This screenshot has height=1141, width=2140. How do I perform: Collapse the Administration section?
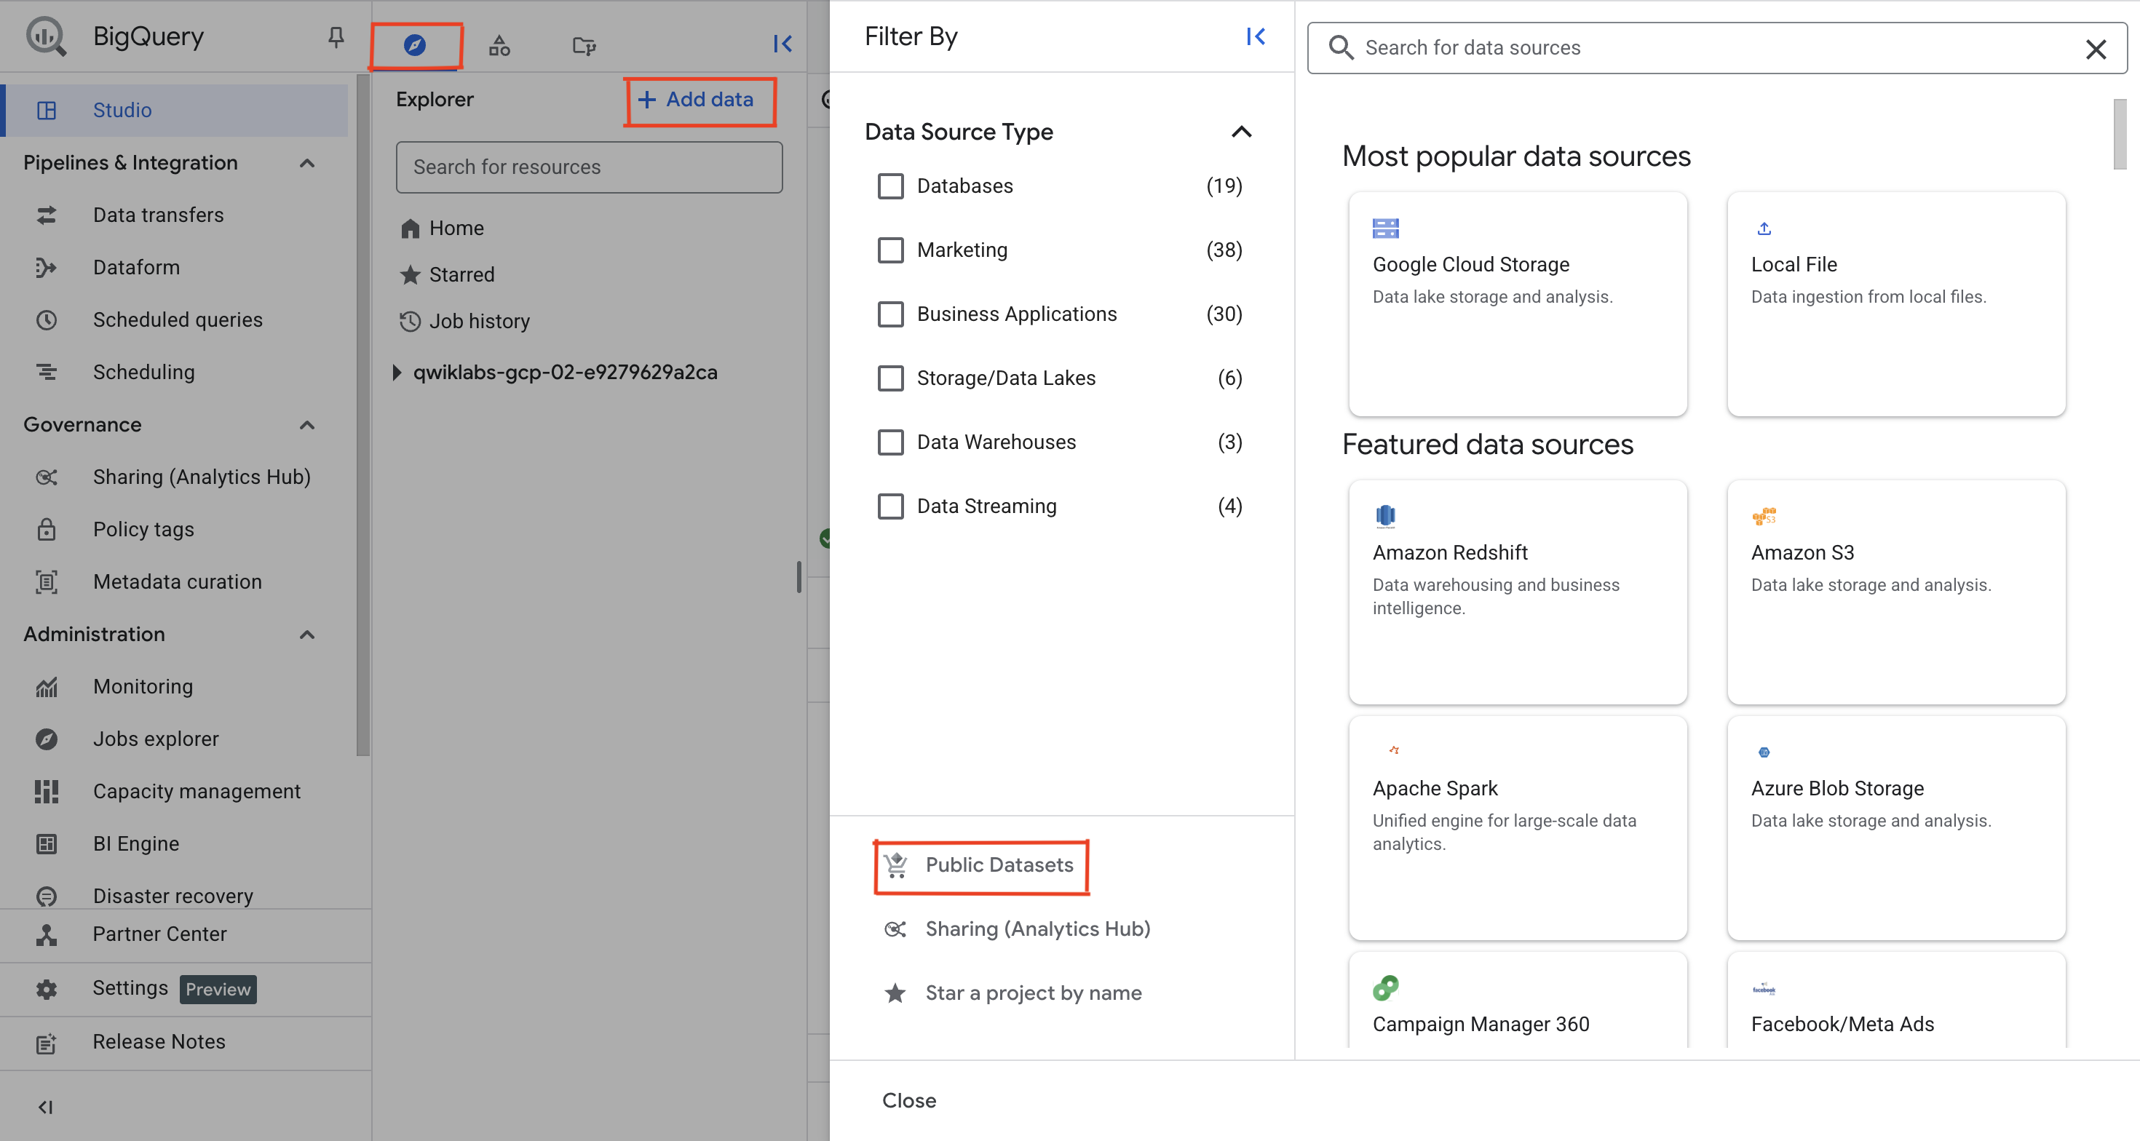pos(306,635)
